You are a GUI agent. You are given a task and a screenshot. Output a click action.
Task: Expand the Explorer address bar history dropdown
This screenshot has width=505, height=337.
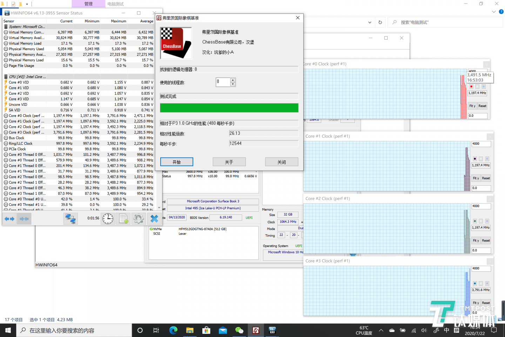(x=370, y=22)
